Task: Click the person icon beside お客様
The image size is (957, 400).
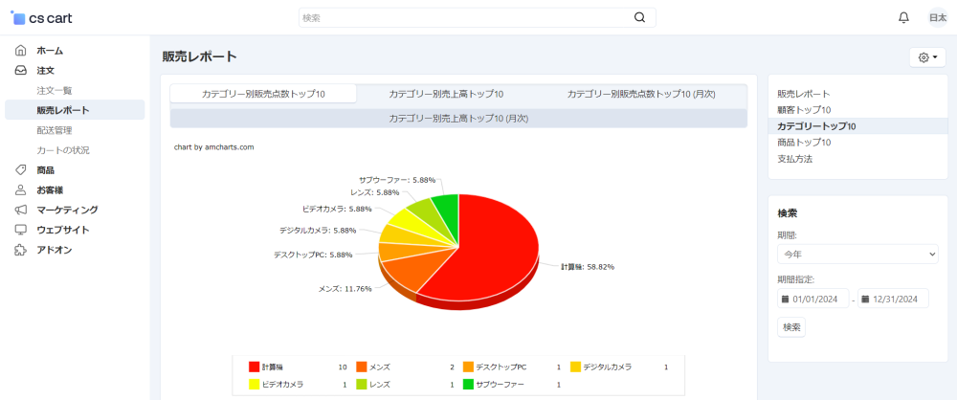Action: point(21,189)
